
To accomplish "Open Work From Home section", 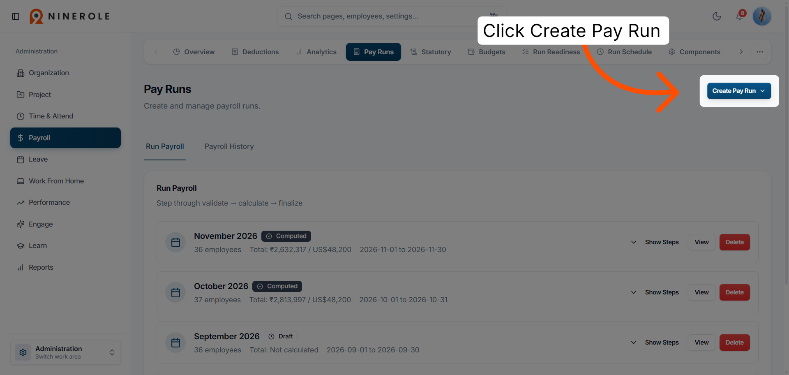I will [65, 181].
